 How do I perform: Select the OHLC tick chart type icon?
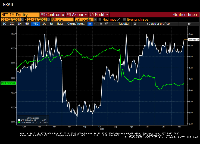(x=112, y=24)
